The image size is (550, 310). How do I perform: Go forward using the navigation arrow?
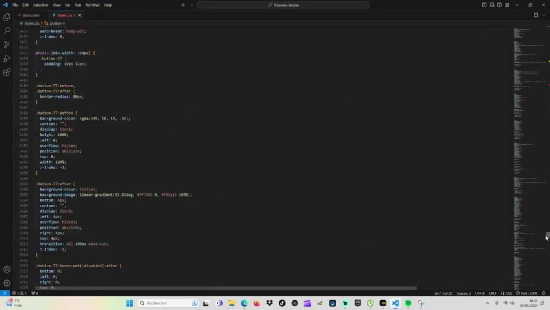point(191,5)
